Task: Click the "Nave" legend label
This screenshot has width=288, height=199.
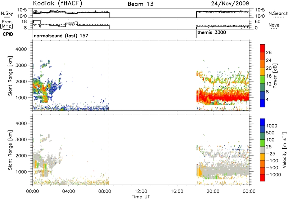Action: click(x=274, y=25)
